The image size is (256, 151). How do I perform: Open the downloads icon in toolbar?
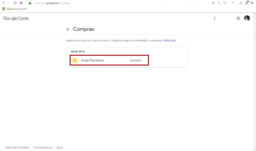pyautogui.click(x=241, y=3)
